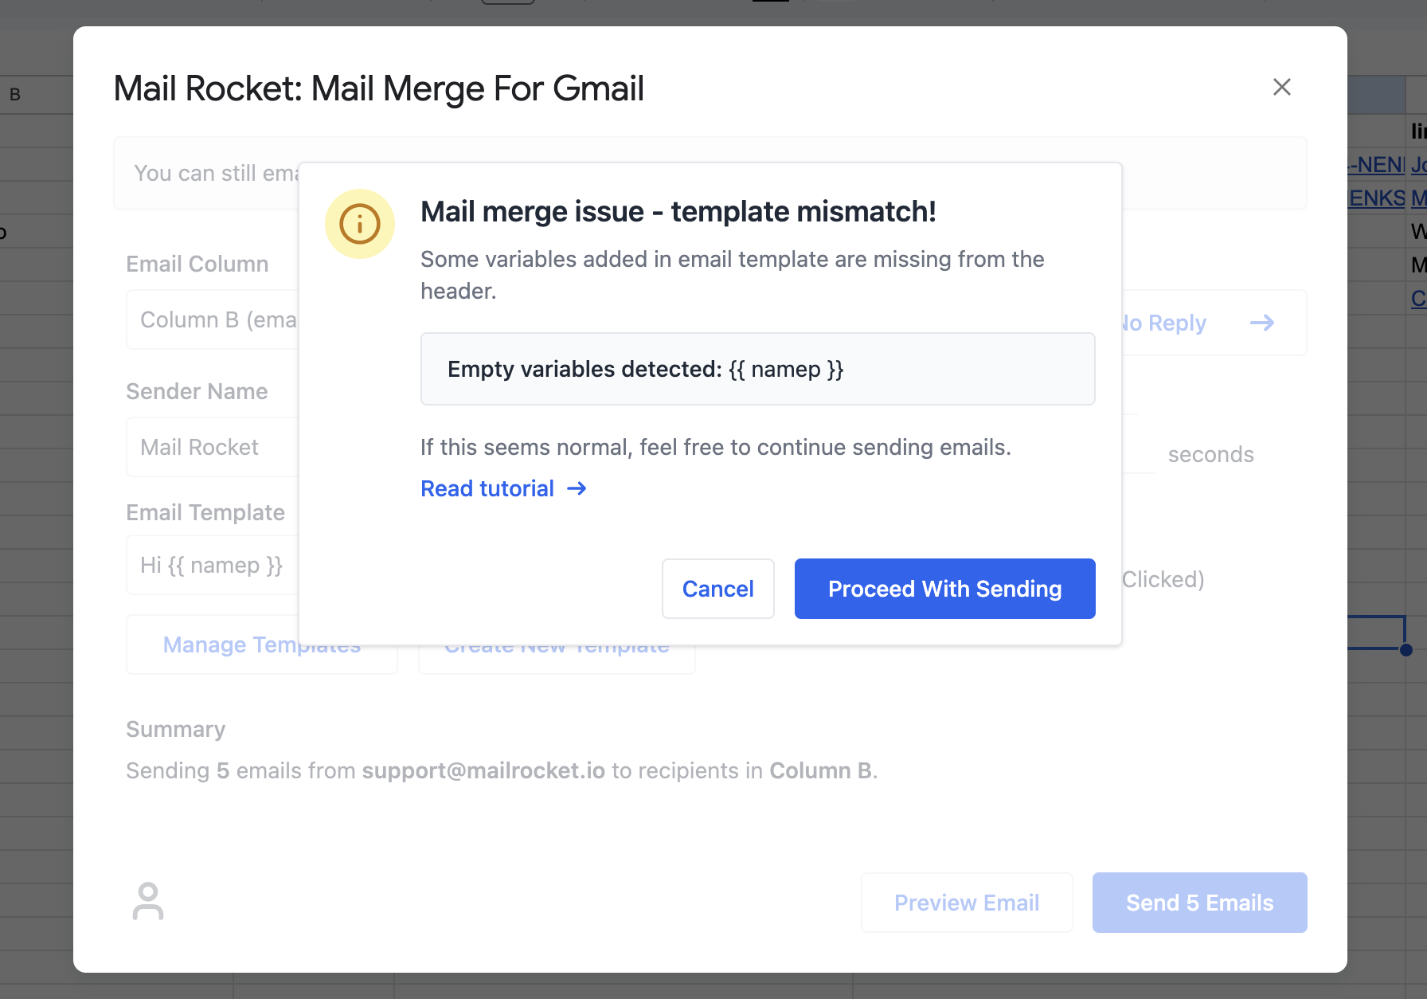
Task: Hit the Send 5 Emails button
Action: [x=1199, y=903]
